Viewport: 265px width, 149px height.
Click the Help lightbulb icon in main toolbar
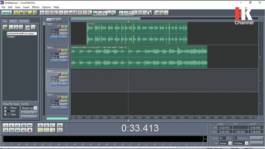tap(166, 13)
